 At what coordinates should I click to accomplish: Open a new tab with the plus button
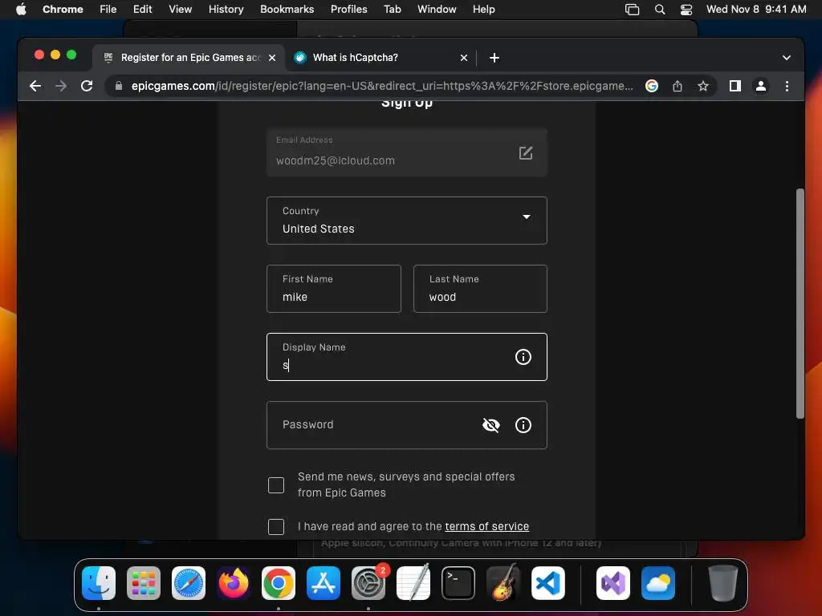494,58
